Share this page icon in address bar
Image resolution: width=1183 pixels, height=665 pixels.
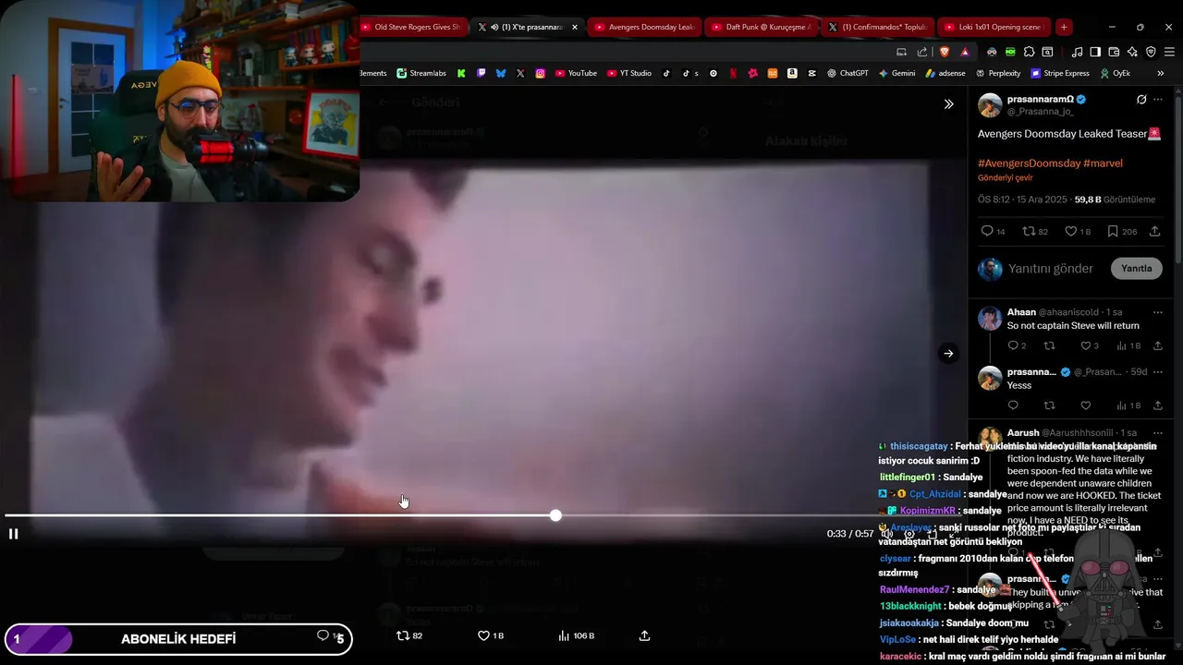(x=922, y=52)
